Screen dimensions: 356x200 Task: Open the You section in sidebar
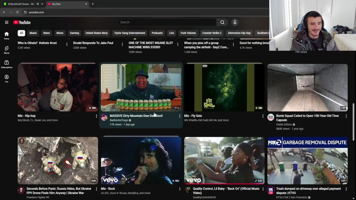pyautogui.click(x=7, y=79)
